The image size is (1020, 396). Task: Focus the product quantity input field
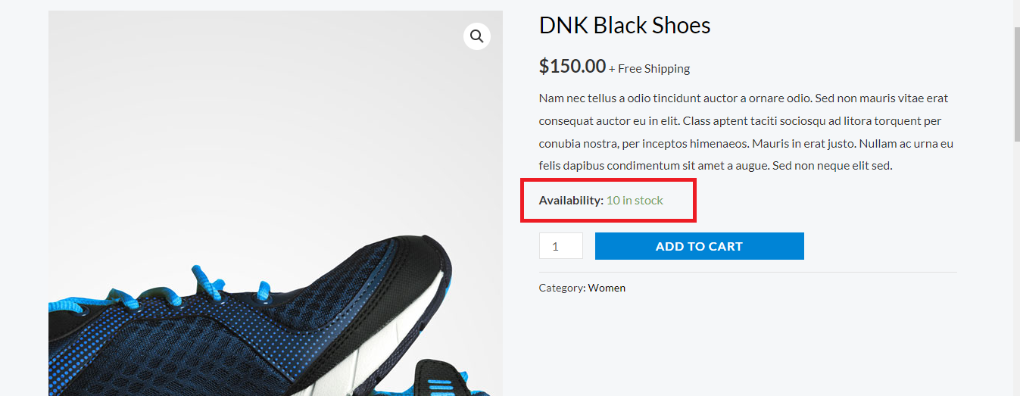pyautogui.click(x=560, y=246)
